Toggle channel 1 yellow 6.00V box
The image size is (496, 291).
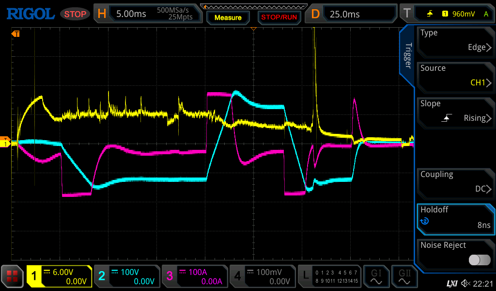pyautogui.click(x=59, y=276)
